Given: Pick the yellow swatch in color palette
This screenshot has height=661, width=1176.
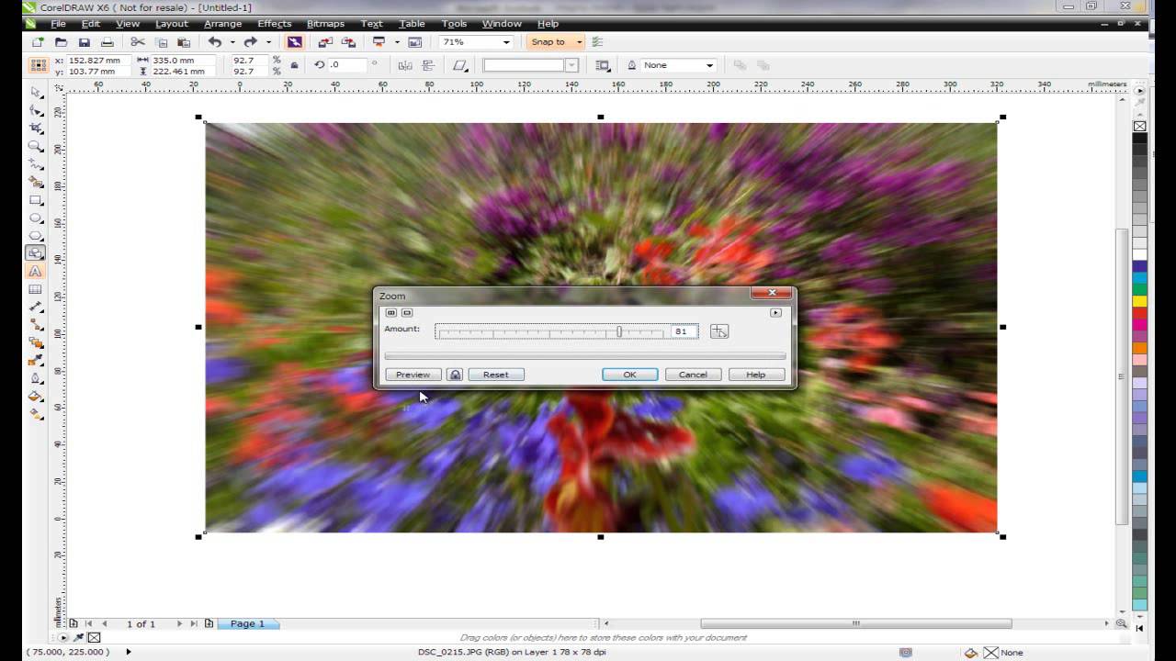Looking at the screenshot, I should point(1139,301).
